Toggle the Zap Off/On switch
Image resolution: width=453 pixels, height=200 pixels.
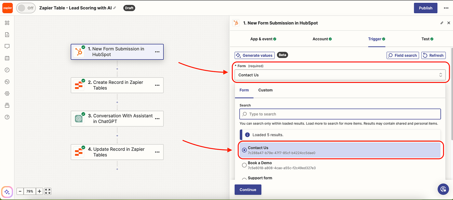tap(26, 8)
